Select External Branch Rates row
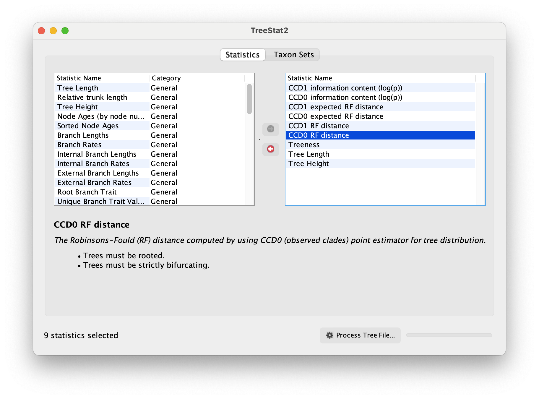Screen dimensions: 539x399 tap(150, 183)
